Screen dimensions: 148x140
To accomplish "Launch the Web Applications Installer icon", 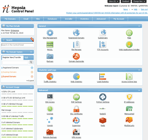I will [129, 44].
